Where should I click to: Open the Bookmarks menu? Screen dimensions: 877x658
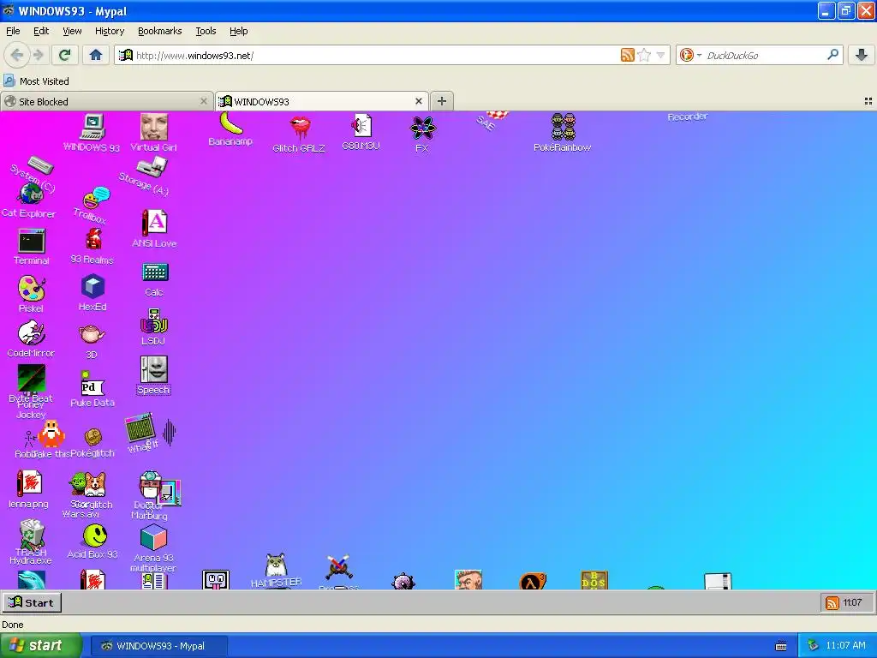(x=159, y=31)
